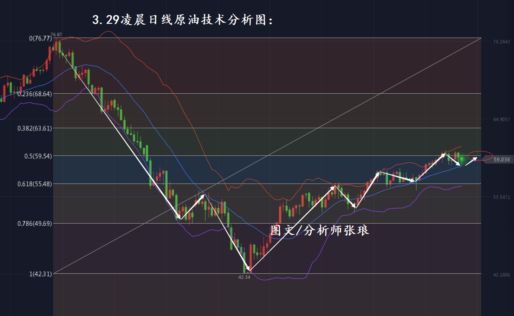The image size is (514, 316).
Task: Click the 0.382(63.61) retracement label
Action: tap(35, 128)
